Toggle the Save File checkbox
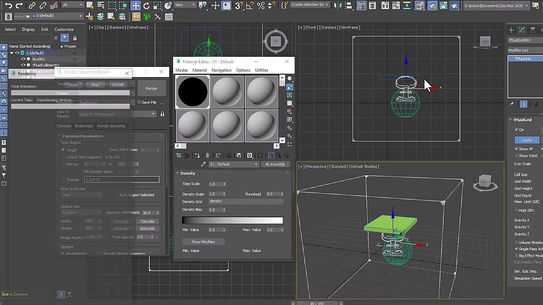Screen dimensions: 543x305 point(139,102)
